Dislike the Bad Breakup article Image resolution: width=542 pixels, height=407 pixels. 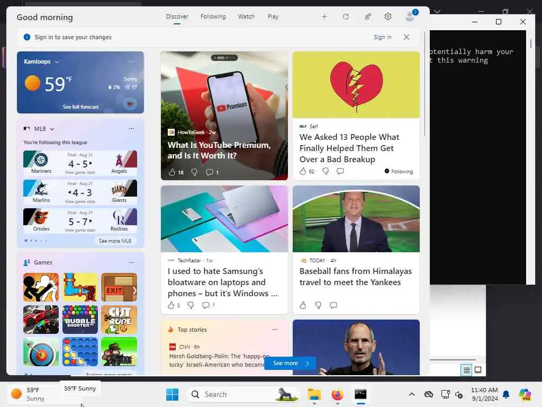[x=326, y=171]
